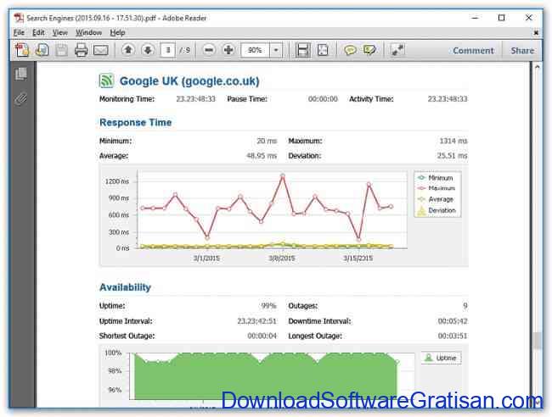This screenshot has height=417, width=552.
Task: Open the Attachments paperclip sidebar panel
Action: (x=20, y=99)
